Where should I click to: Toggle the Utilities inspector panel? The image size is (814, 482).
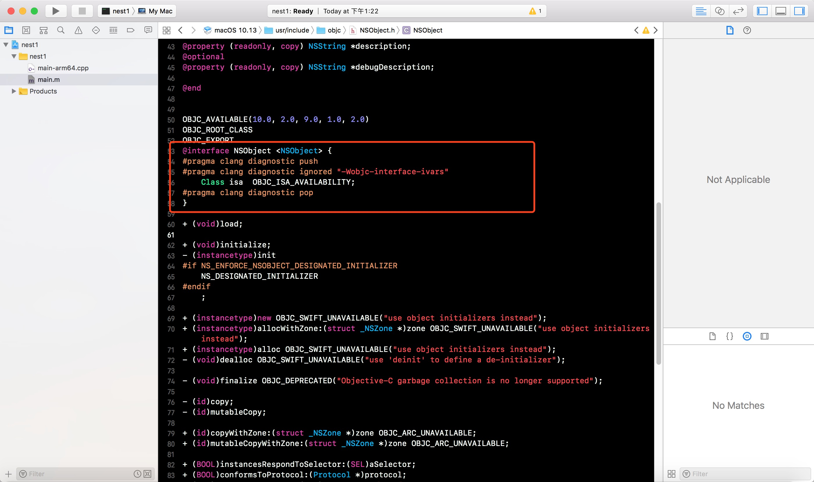[x=799, y=11]
